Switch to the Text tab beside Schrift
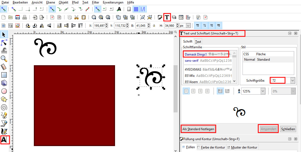Viewport: 301px width, 152px height. tap(198, 42)
